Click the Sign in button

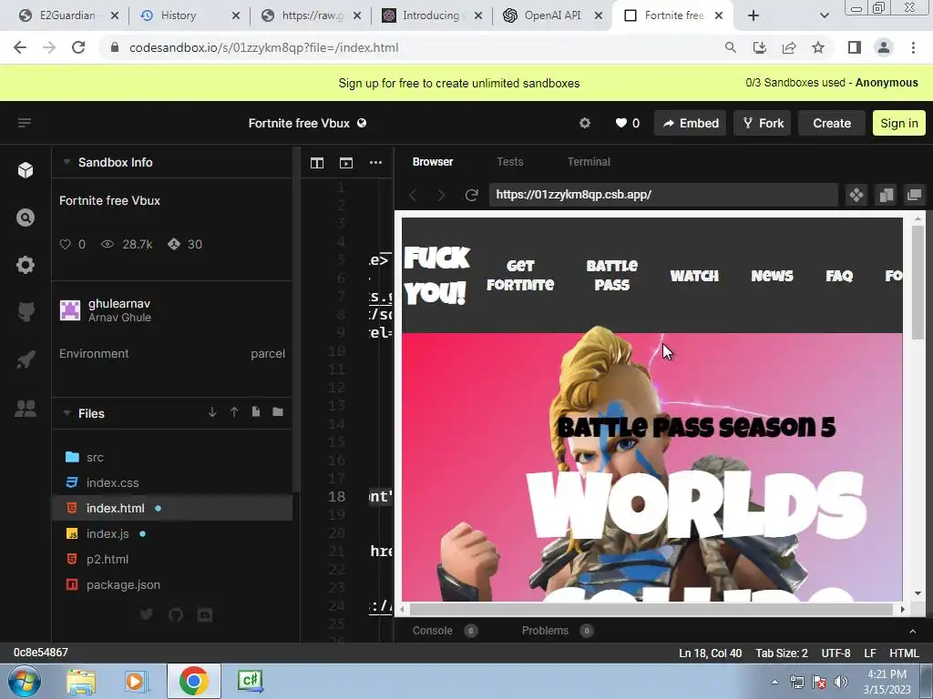[899, 123]
